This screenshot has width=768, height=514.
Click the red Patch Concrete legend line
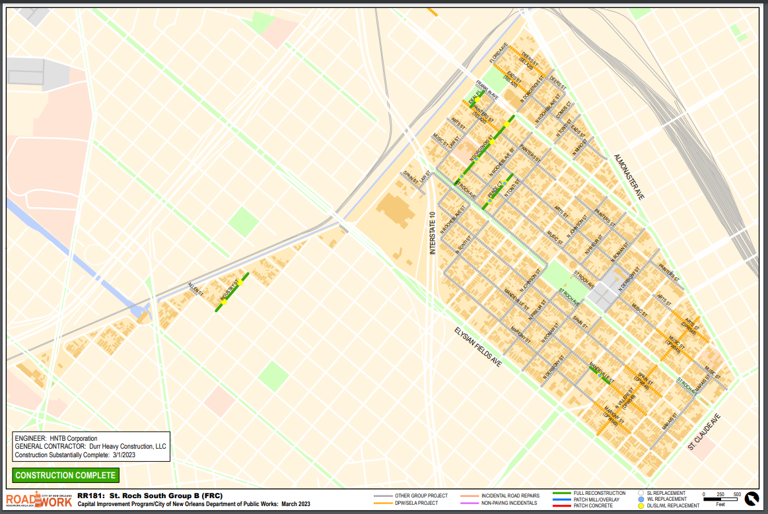562,505
